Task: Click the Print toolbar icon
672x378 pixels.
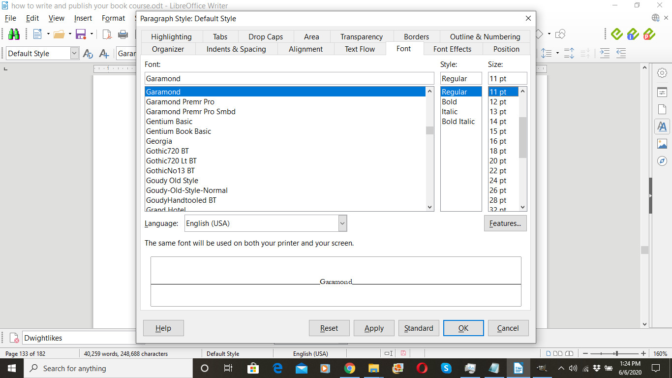Action: point(122,34)
